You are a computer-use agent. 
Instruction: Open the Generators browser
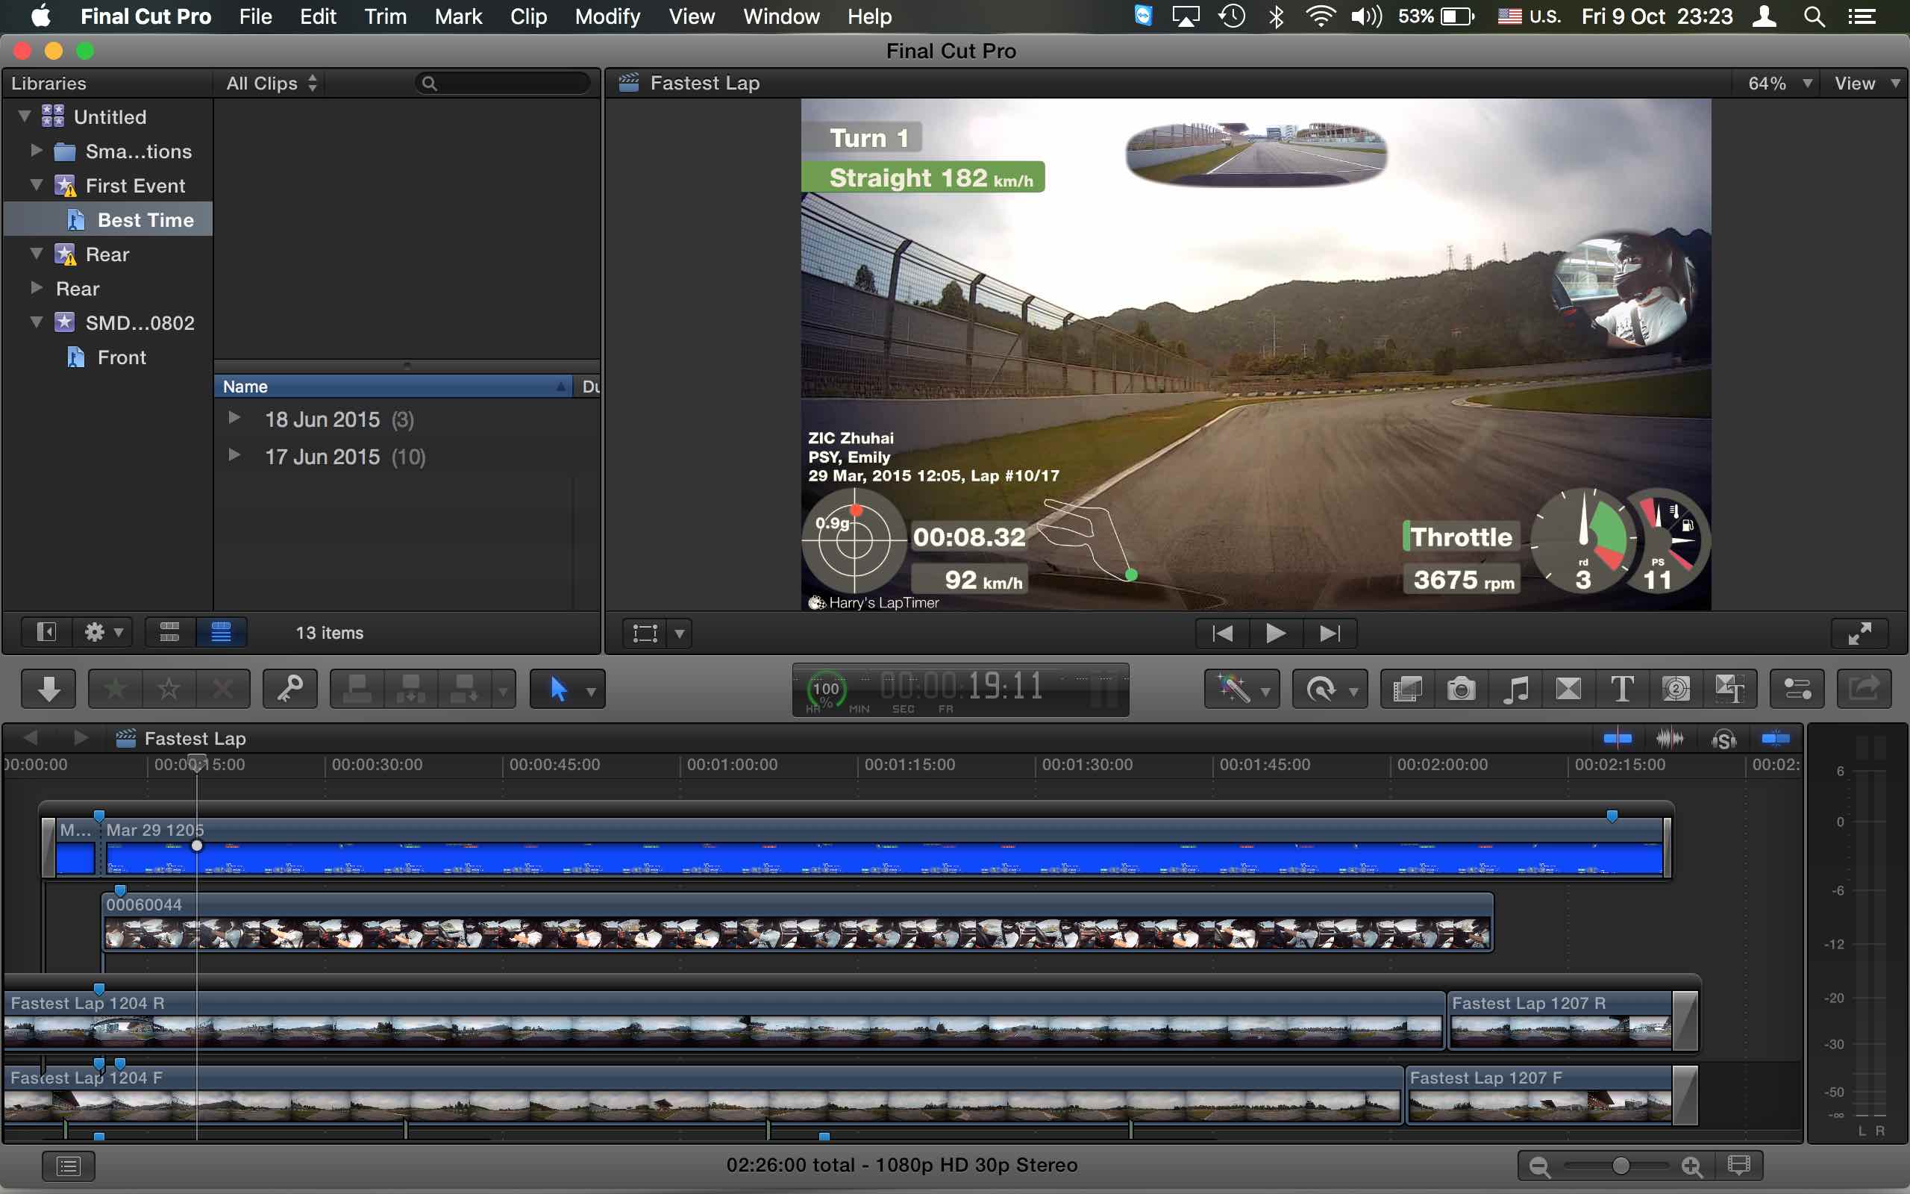pyautogui.click(x=1676, y=689)
